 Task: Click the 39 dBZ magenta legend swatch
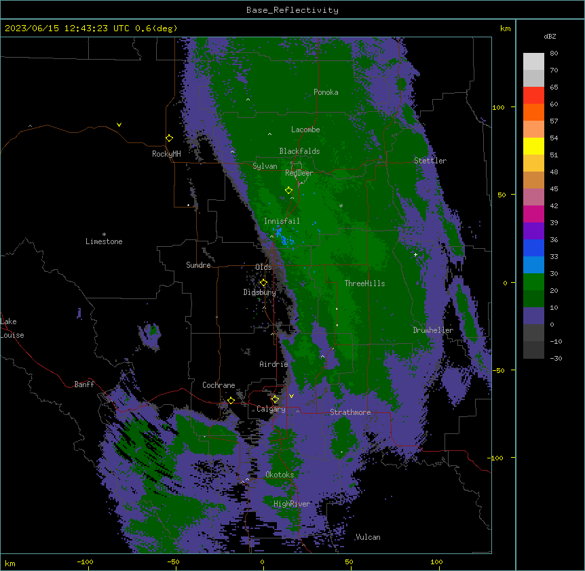pos(533,214)
